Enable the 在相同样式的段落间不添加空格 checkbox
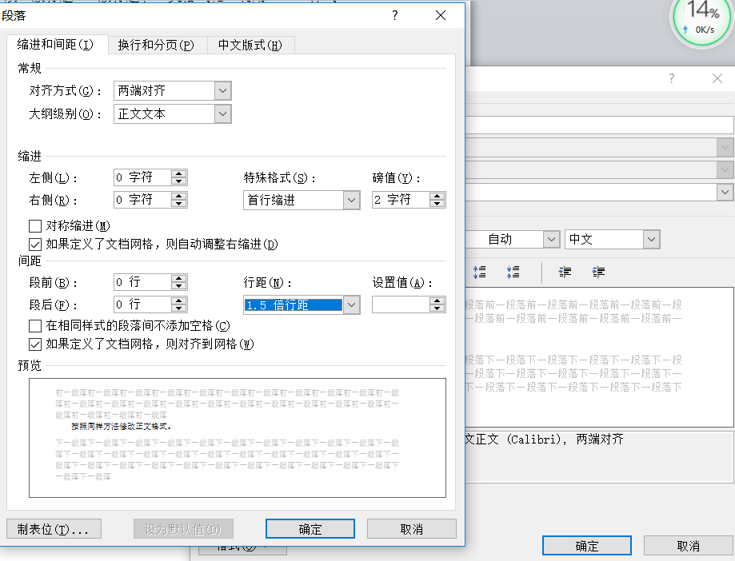This screenshot has width=735, height=561. point(34,325)
